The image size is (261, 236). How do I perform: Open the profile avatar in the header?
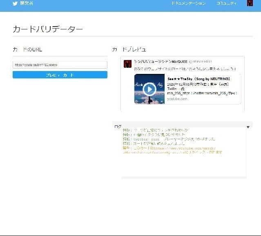(250, 3)
